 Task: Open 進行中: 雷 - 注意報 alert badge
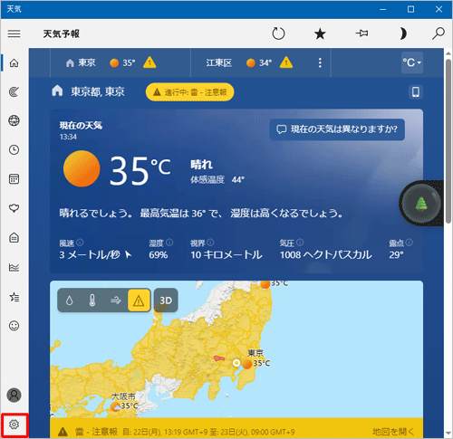190,92
